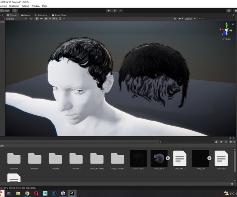Image resolution: width=237 pixels, height=197 pixels.
Task: Click the green Y axis of the orientation gizmo
Action: pos(227,26)
